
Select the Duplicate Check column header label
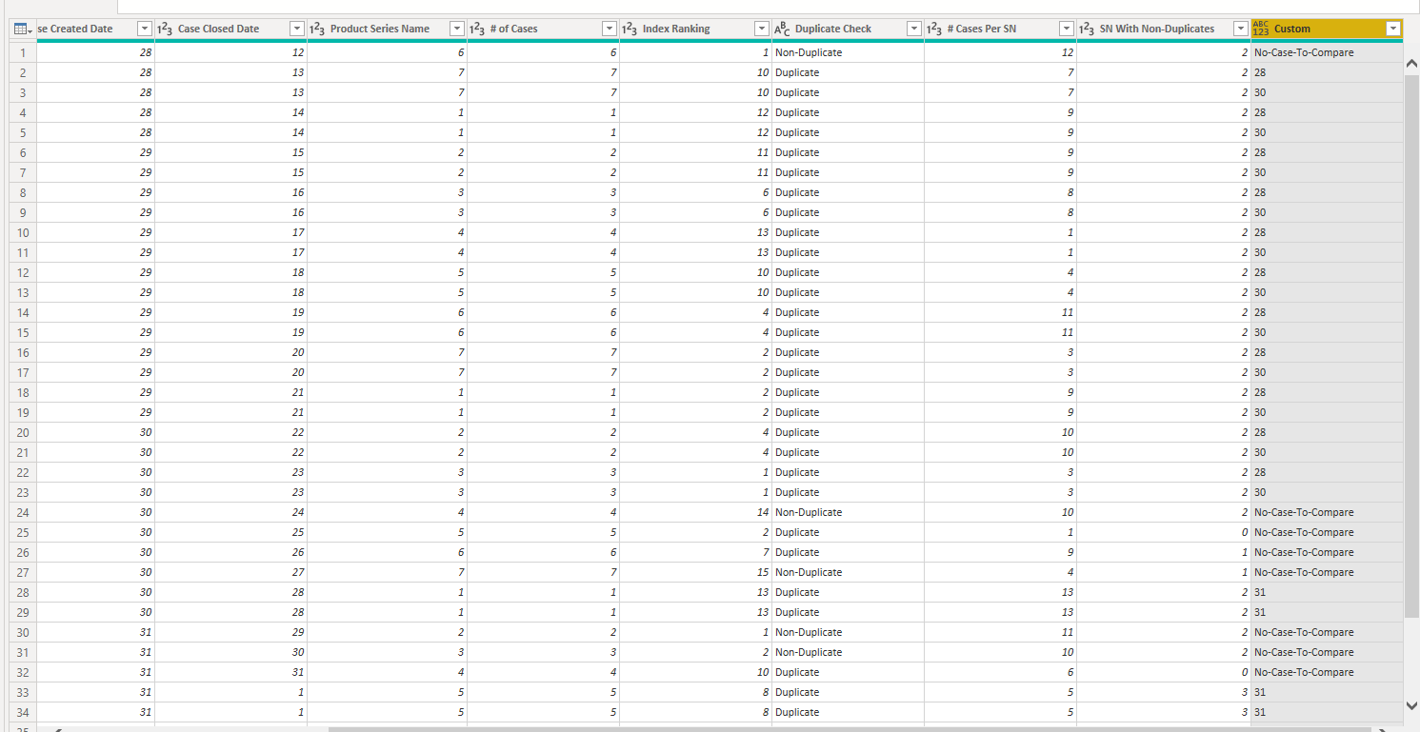[x=833, y=29]
